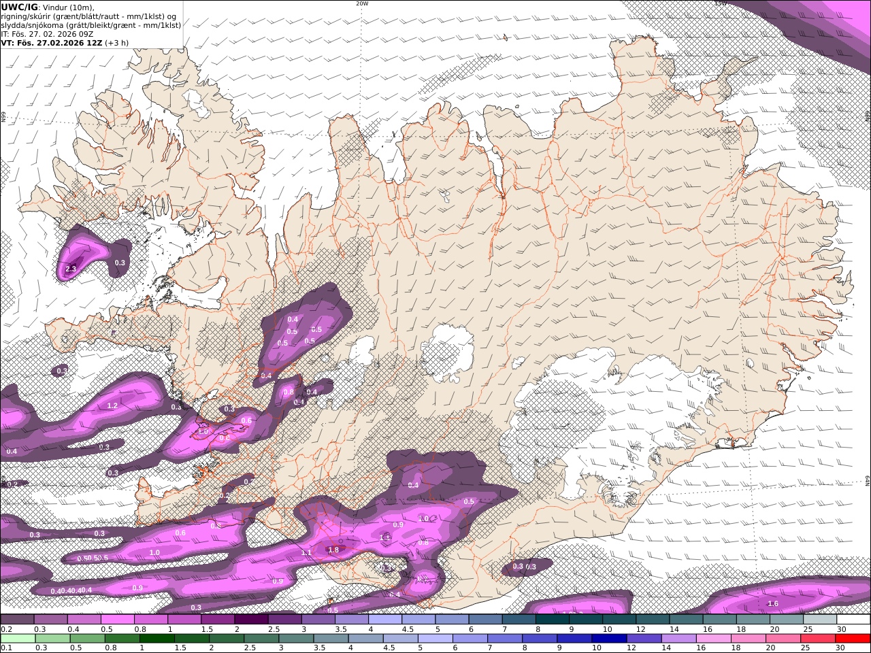Select the 'slydda/snjókoma (grátt/bleikt/grænt' header line
The width and height of the screenshot is (871, 653).
[91, 25]
